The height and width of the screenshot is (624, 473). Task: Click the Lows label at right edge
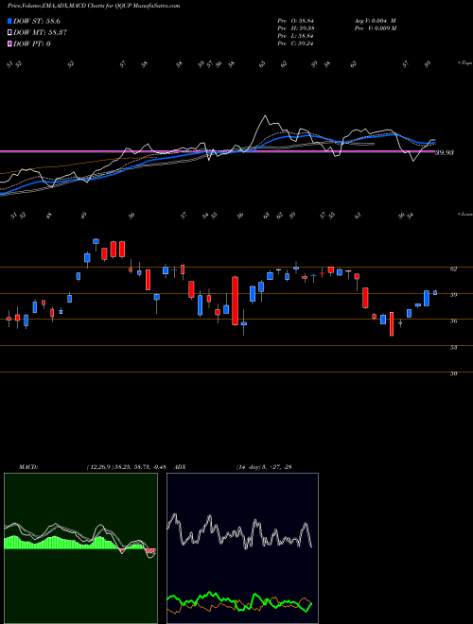click(x=464, y=214)
